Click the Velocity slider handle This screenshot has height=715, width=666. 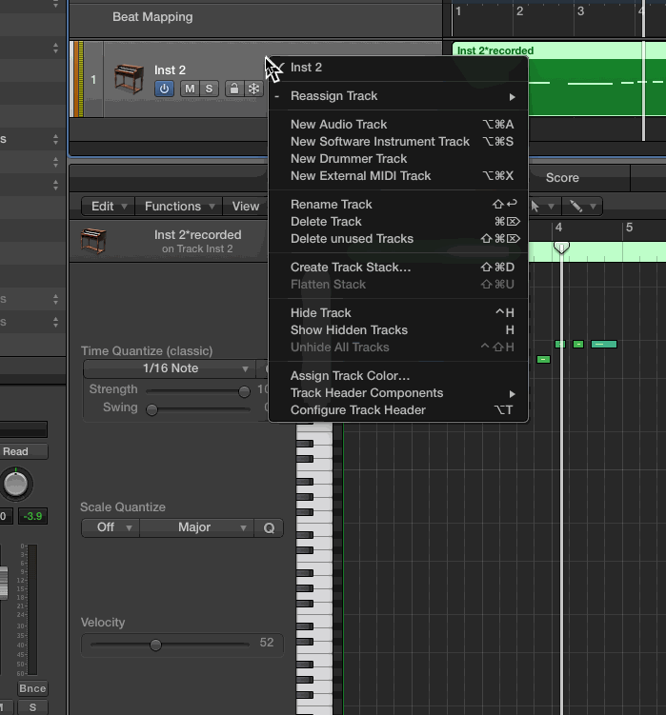[155, 645]
